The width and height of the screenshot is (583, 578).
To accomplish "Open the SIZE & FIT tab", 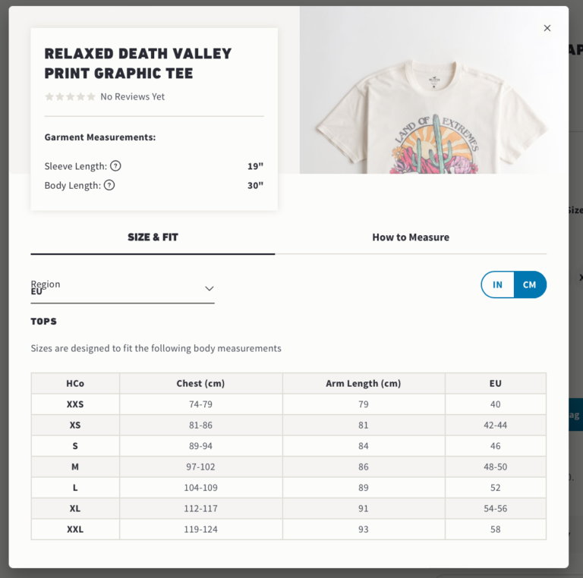I will (153, 237).
